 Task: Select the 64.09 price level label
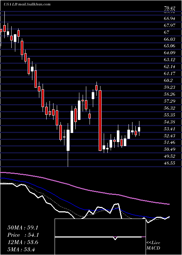[x=170, y=53]
